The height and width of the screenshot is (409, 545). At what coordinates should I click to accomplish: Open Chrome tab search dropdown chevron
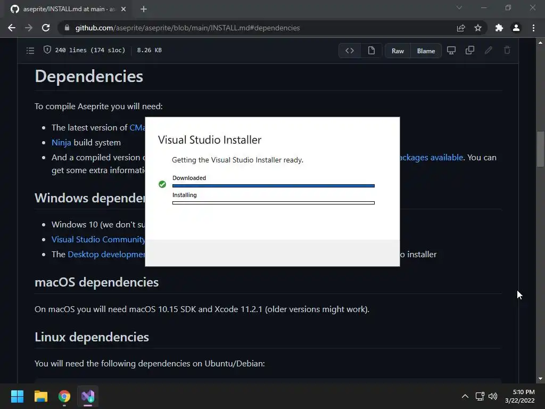pos(459,7)
